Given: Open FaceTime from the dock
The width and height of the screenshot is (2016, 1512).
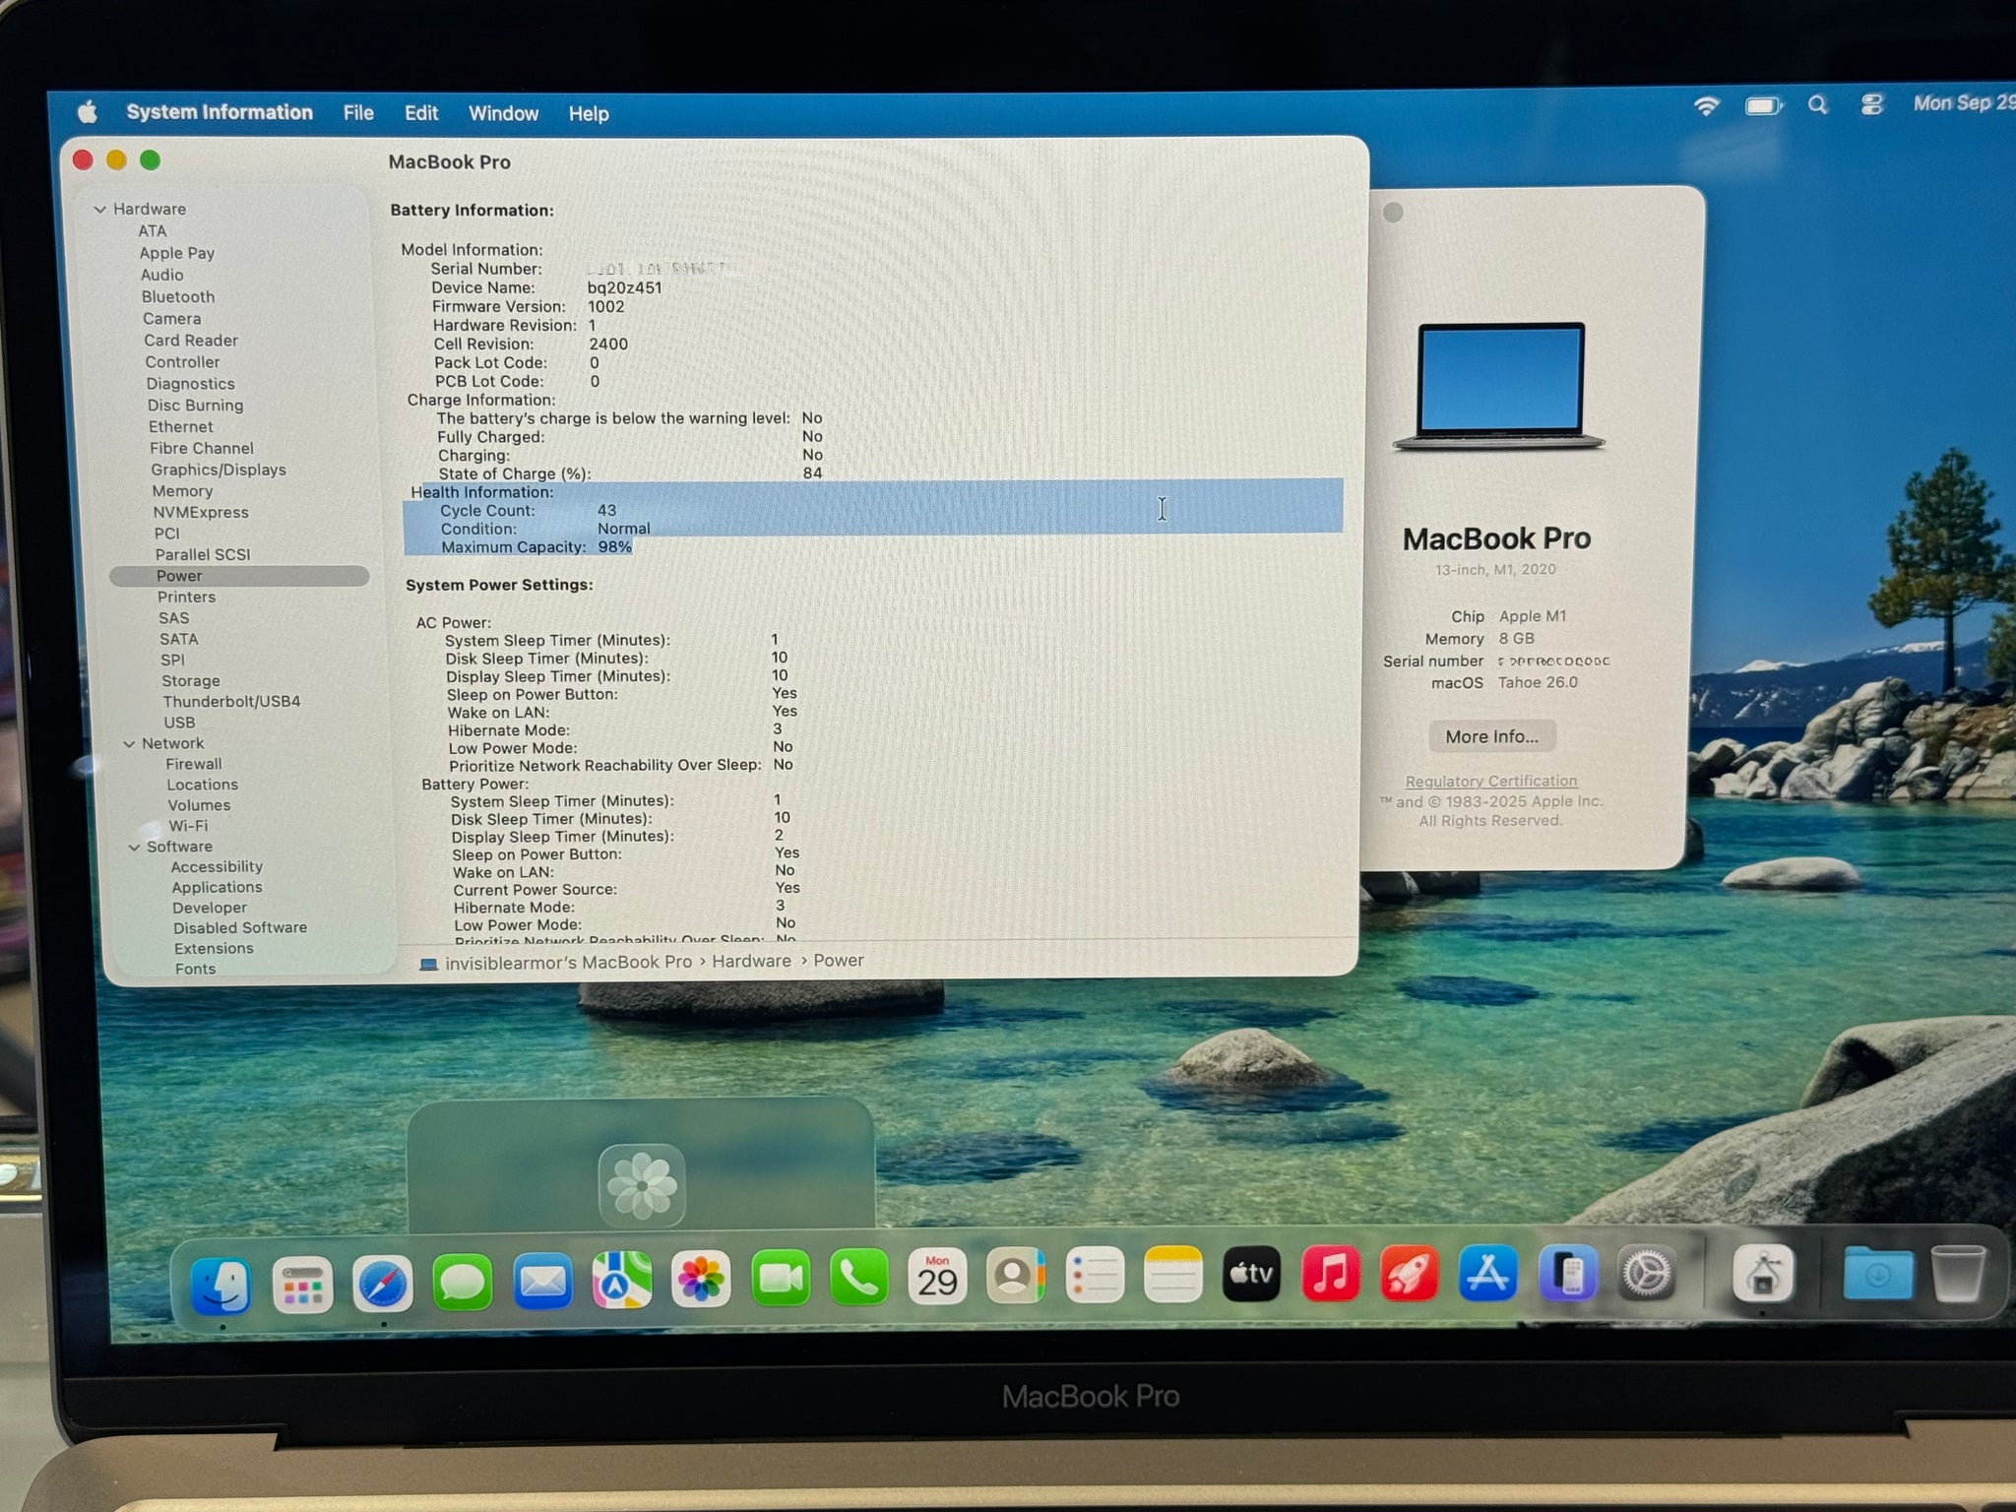Looking at the screenshot, I should 781,1279.
